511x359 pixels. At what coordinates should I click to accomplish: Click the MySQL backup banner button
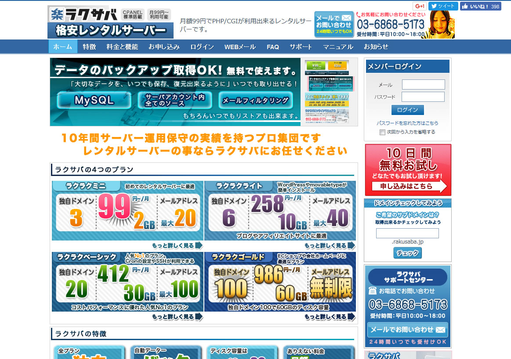pyautogui.click(x=94, y=100)
